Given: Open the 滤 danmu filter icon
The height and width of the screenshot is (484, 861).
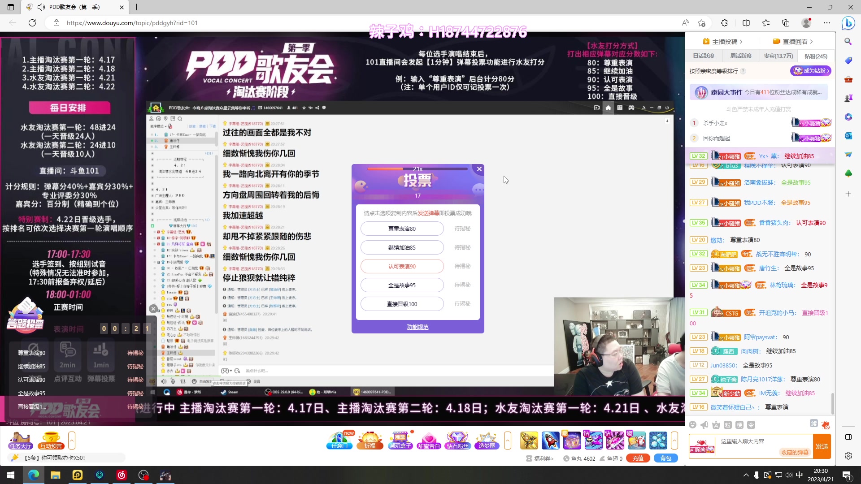Looking at the screenshot, I should click(814, 423).
